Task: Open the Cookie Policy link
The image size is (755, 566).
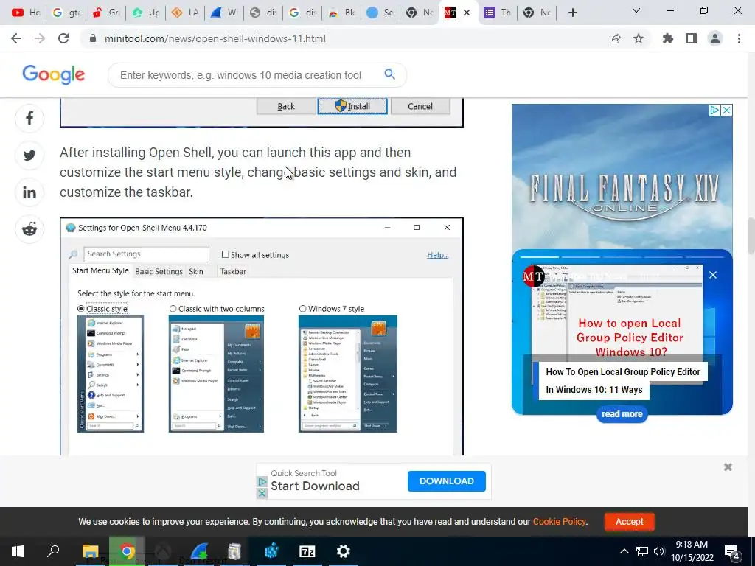Action: tap(559, 521)
